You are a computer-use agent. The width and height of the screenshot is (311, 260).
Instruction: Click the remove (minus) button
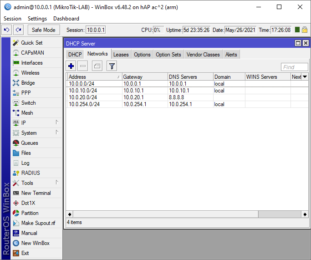pyautogui.click(x=83, y=66)
